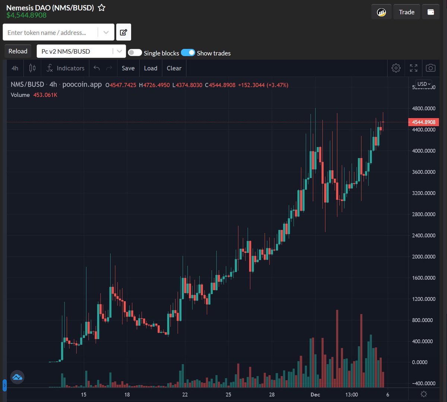Click the close value C4544.8908 in legend
447x402 pixels.
click(x=220, y=85)
